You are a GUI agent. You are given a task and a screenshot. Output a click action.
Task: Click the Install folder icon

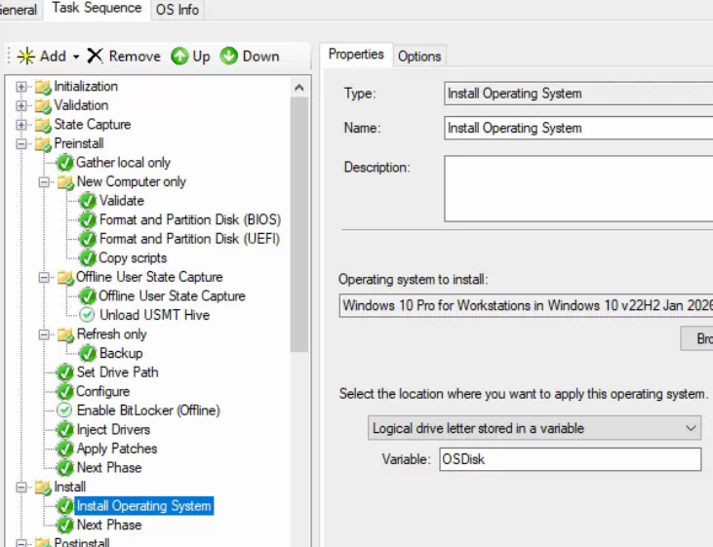(43, 488)
